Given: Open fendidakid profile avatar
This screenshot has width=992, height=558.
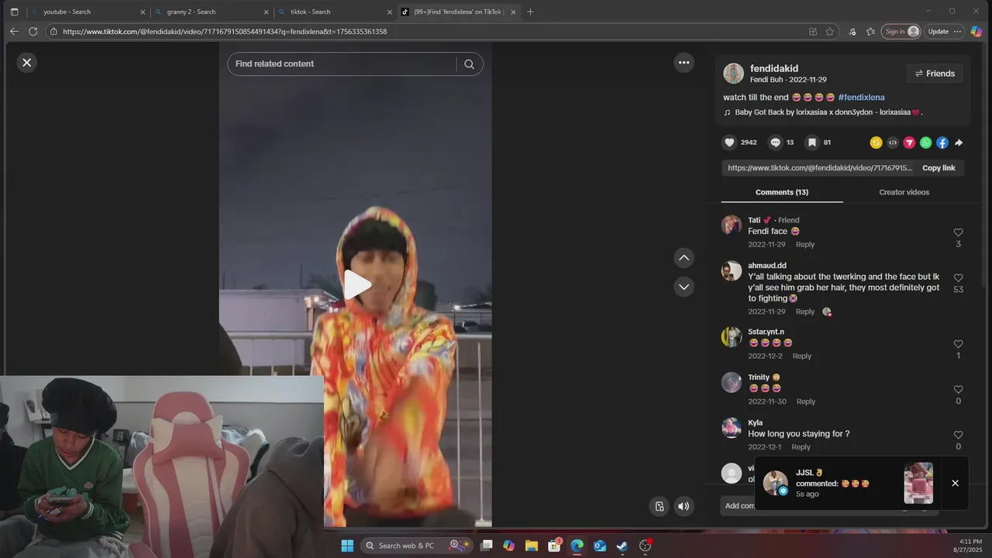Looking at the screenshot, I should click(x=733, y=74).
